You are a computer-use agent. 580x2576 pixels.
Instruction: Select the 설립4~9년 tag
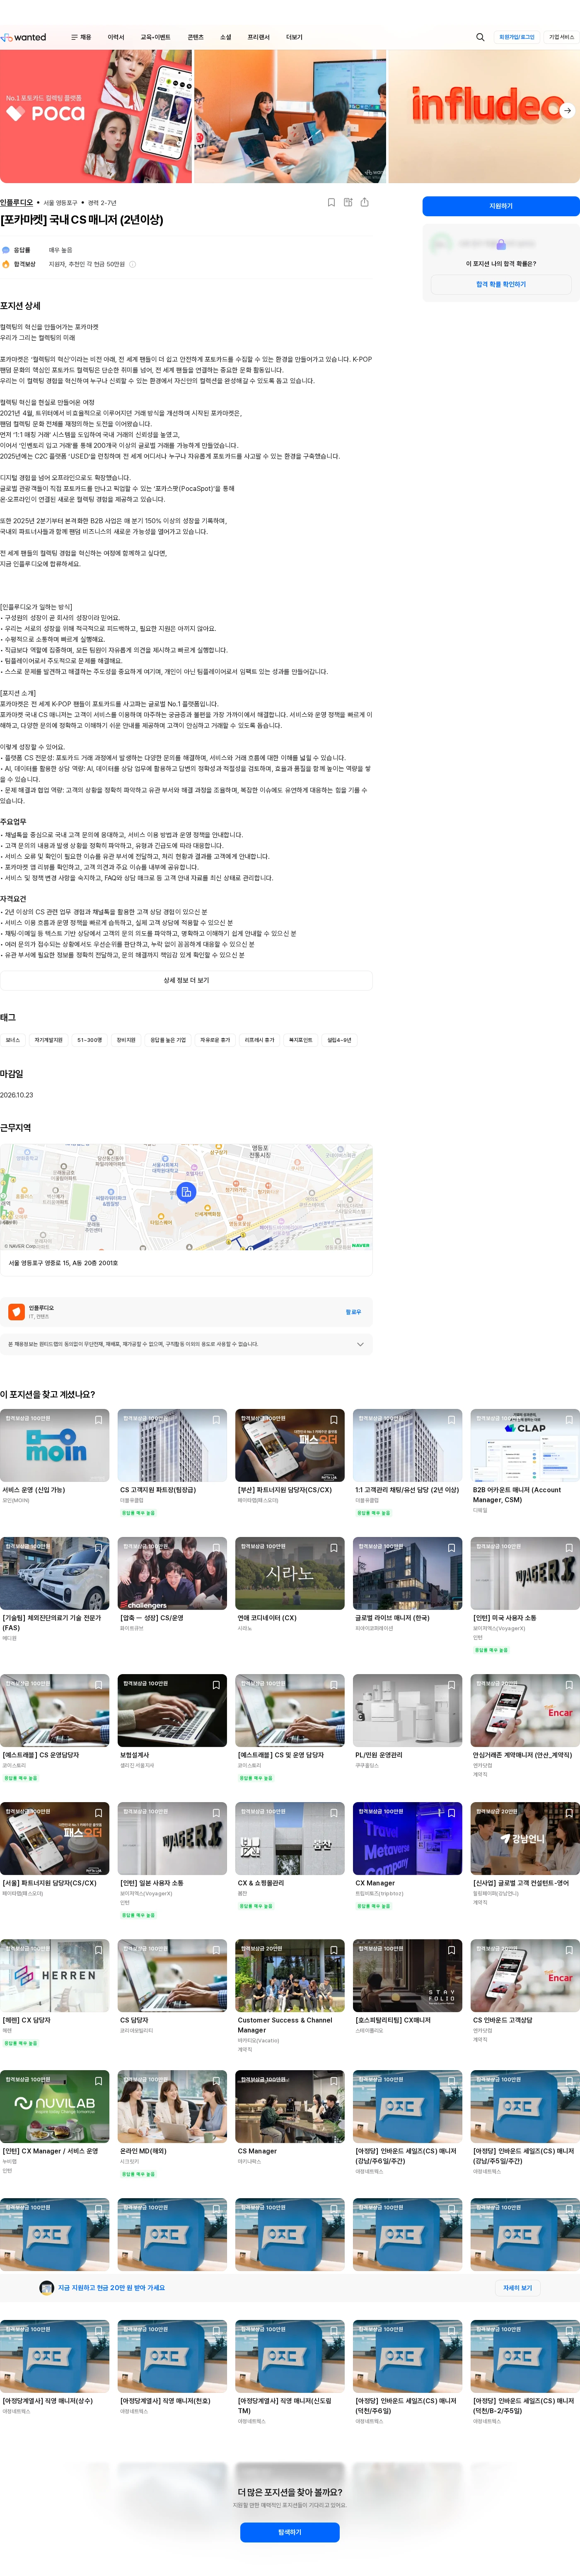(339, 1040)
